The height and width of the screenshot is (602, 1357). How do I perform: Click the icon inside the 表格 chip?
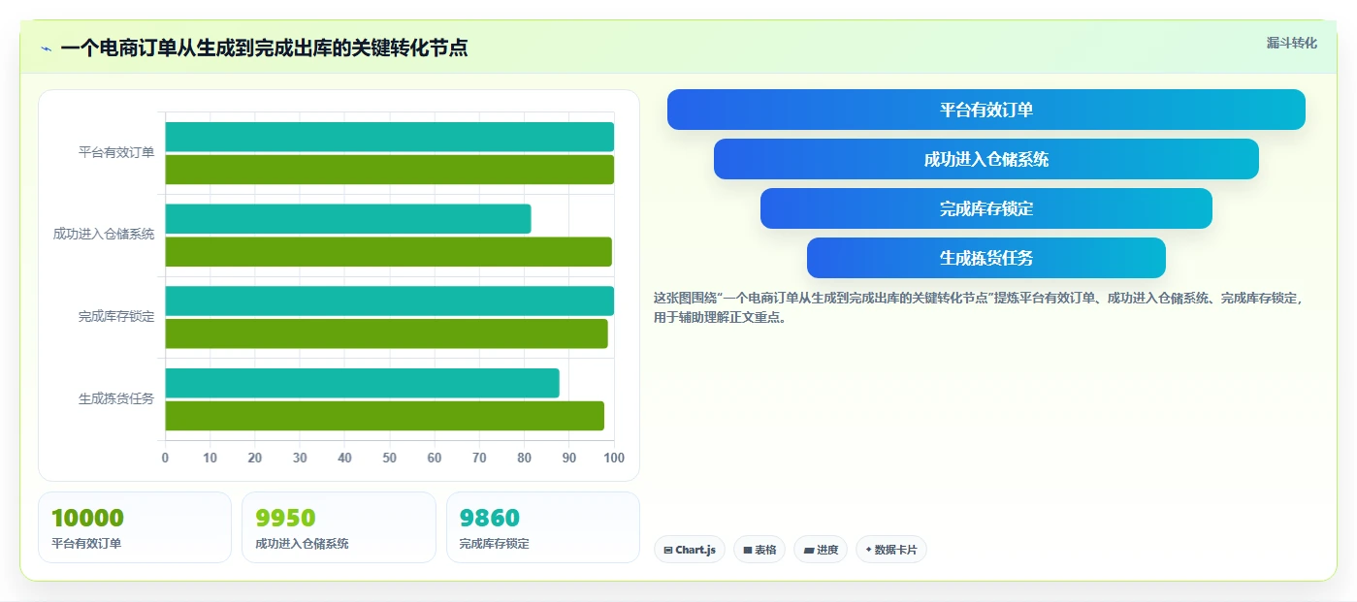pos(748,550)
